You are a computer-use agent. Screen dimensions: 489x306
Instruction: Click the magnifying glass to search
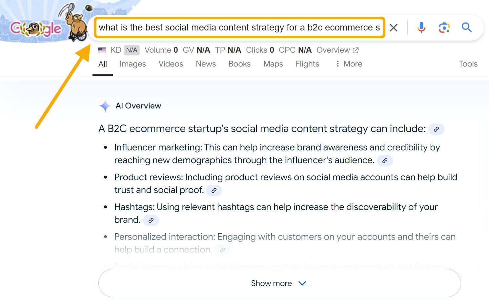[466, 28]
